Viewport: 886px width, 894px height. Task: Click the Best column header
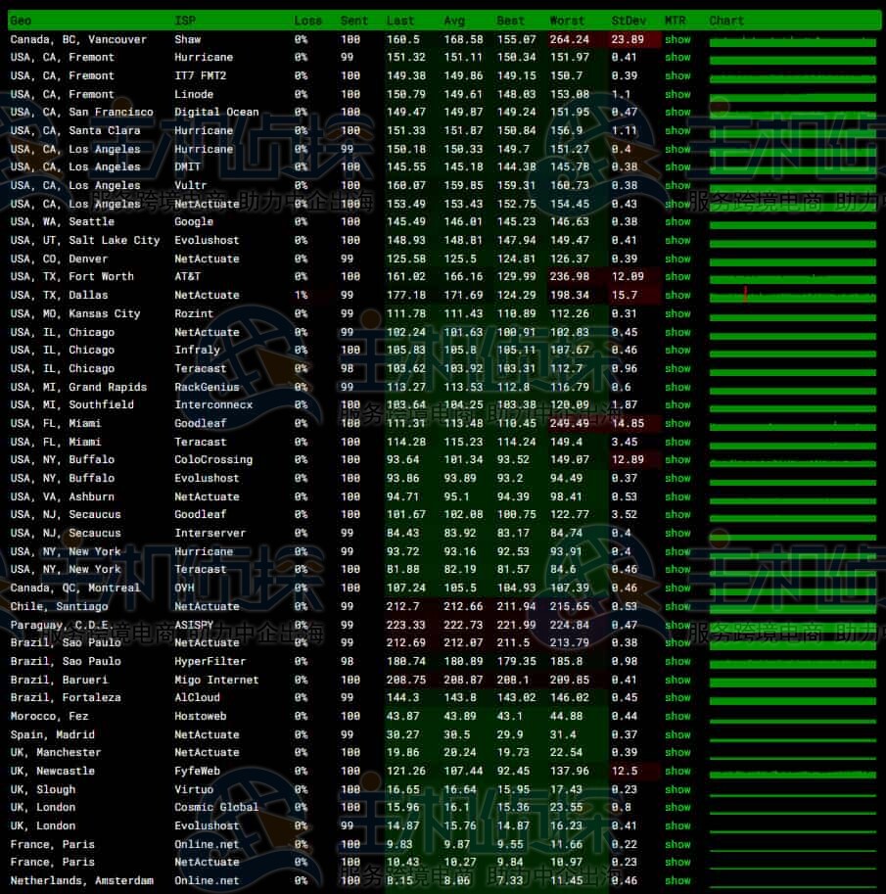510,21
